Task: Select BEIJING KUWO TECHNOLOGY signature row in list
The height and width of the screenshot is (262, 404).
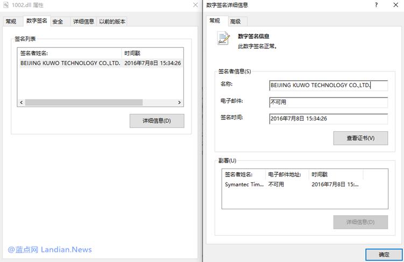Action: click(x=101, y=63)
